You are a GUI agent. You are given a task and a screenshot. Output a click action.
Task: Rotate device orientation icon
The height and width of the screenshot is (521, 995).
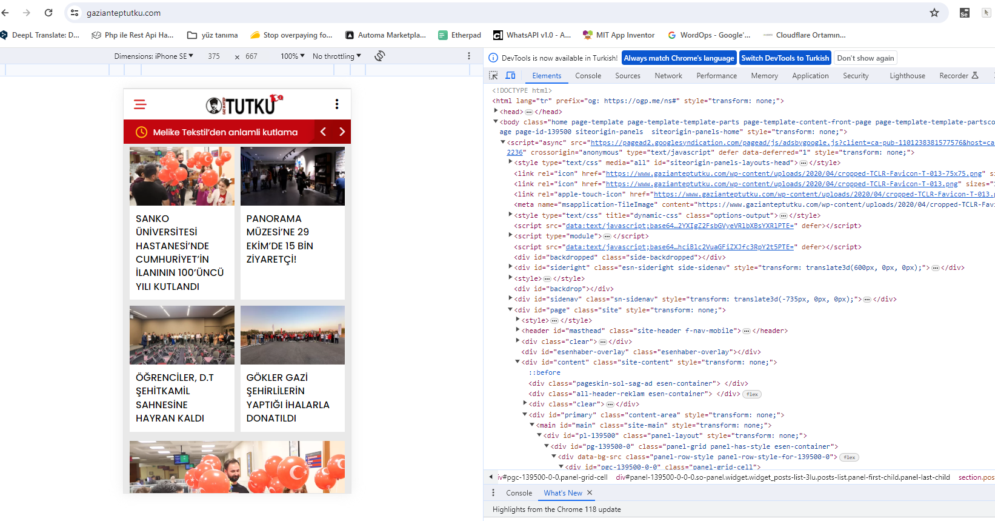click(380, 56)
